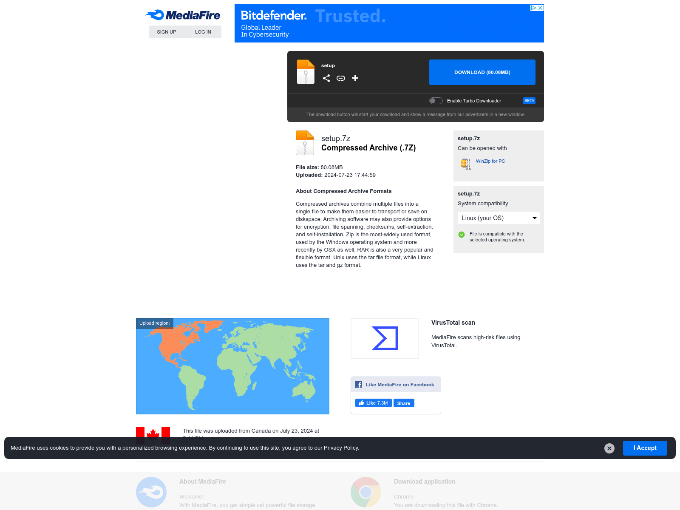Click the Upload region label
The image size is (680, 510).
tap(155, 323)
